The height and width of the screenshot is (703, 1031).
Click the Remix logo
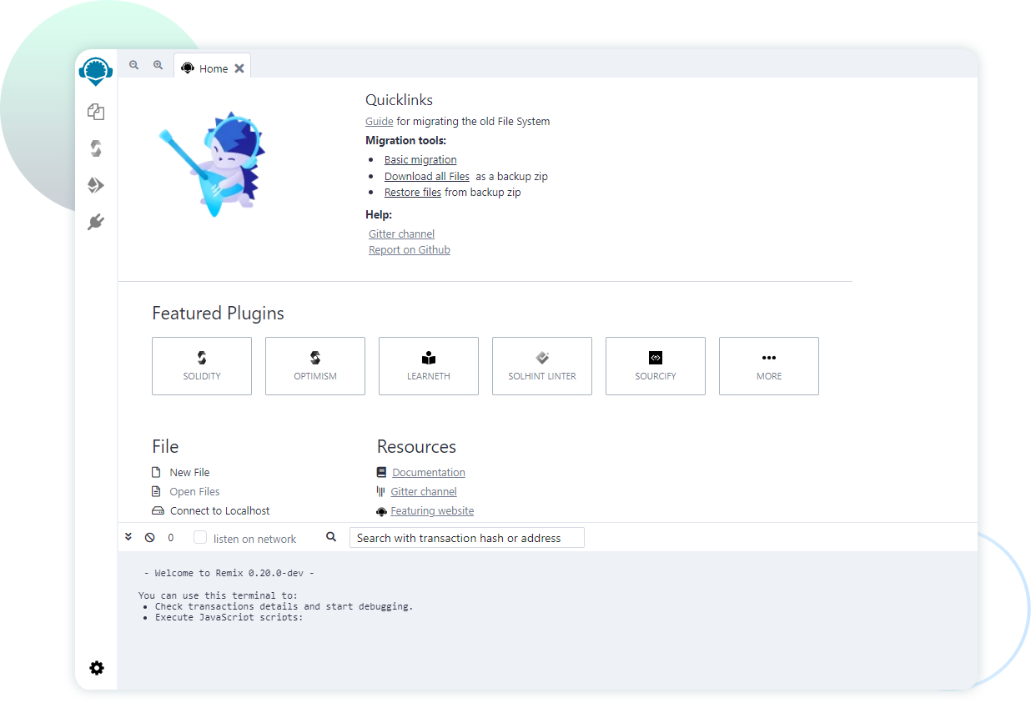click(95, 71)
